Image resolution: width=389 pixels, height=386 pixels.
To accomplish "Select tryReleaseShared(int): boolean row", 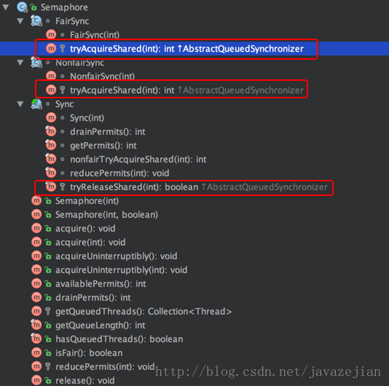I will (198, 186).
